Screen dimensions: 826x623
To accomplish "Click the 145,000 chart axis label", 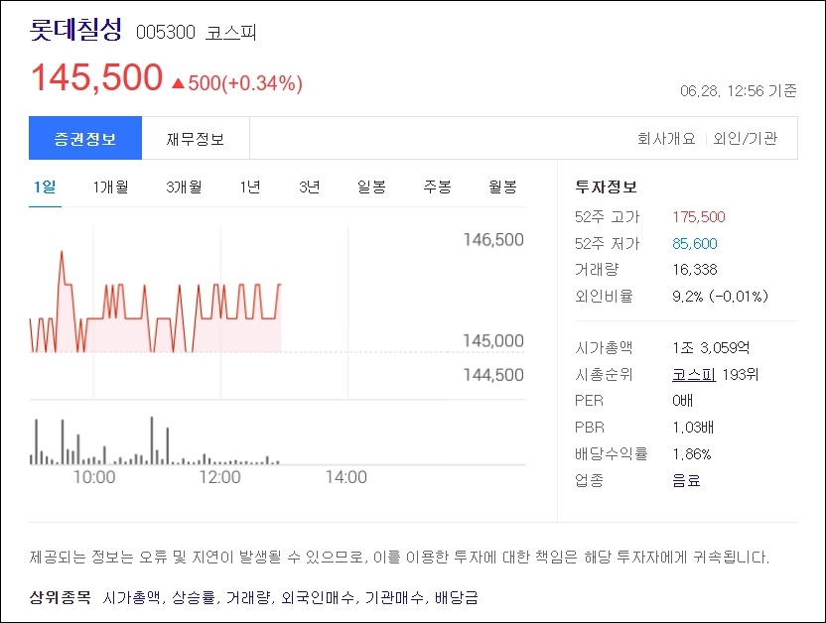I will point(493,341).
